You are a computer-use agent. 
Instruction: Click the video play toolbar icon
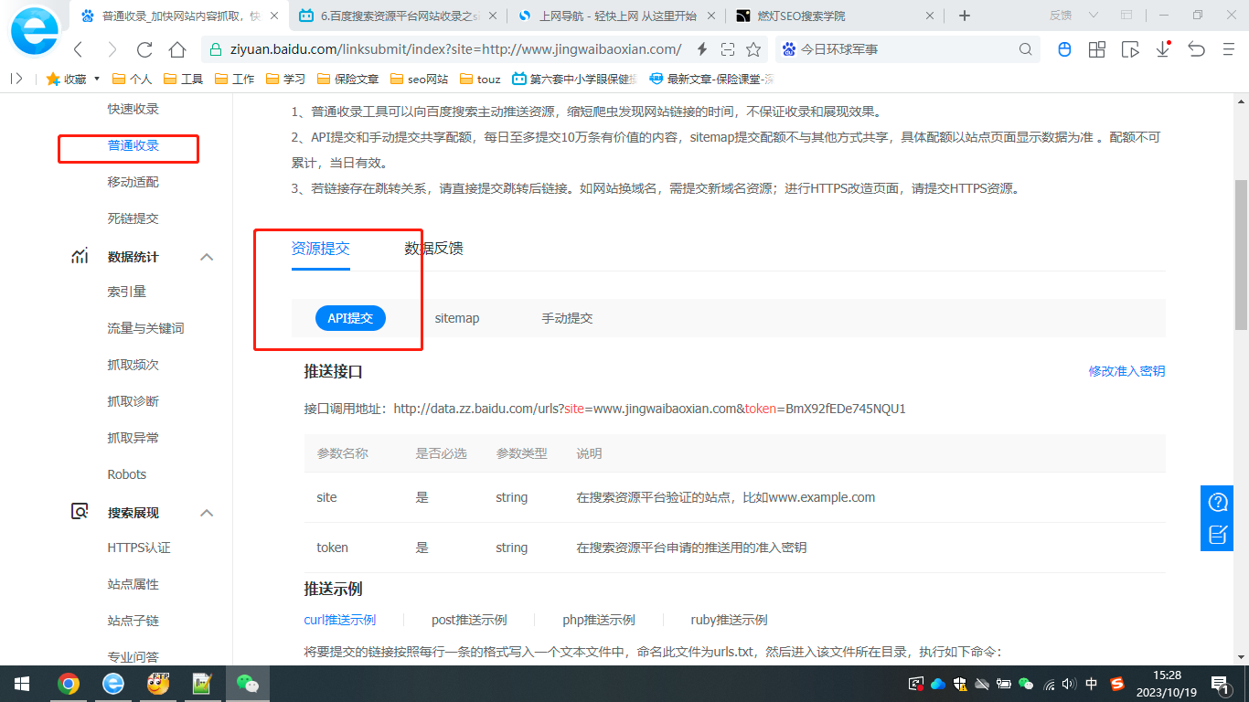1130,49
